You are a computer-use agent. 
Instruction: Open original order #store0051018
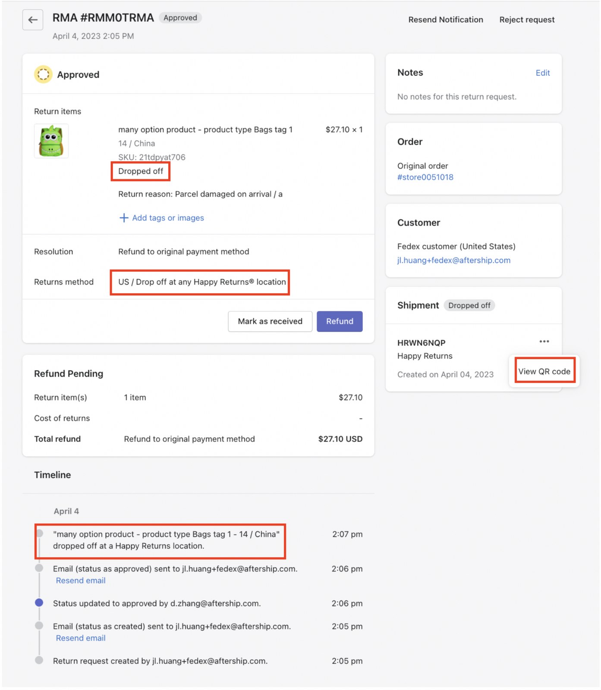[425, 177]
